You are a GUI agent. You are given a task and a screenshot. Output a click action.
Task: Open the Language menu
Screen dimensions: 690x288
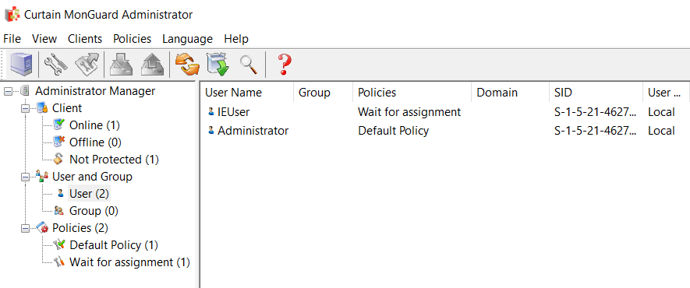[187, 39]
